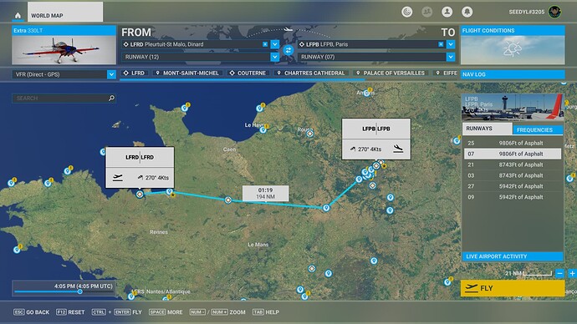Viewport: 577px width, 324px height.
Task: Select runway 07 9806Ft of Asphalt
Action: (513, 154)
